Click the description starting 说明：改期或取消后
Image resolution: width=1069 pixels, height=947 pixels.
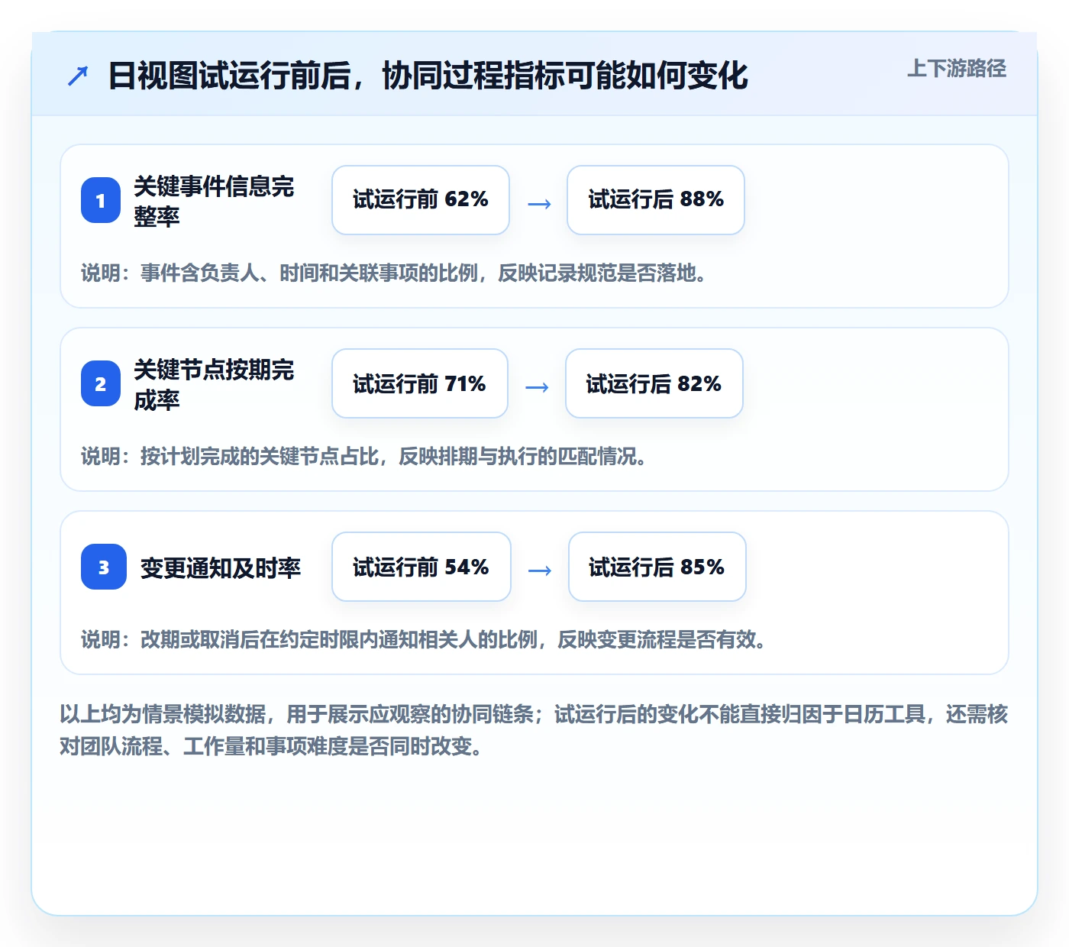(423, 639)
